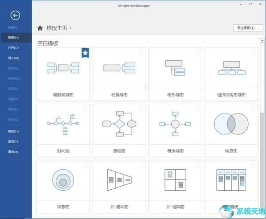The height and width of the screenshot is (219, 266).
Task: Mark 组织结构图导图 as favorite
Action: click(x=253, y=53)
